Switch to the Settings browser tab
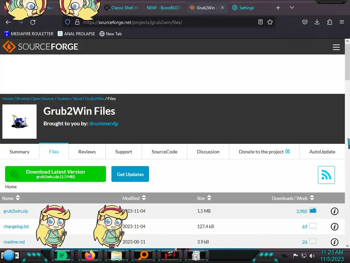Image resolution: width=350 pixels, height=263 pixels. click(x=243, y=8)
